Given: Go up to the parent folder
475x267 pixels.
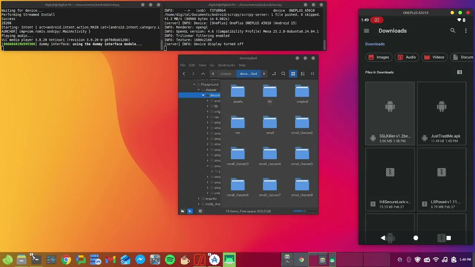Looking at the screenshot, I should (203, 74).
